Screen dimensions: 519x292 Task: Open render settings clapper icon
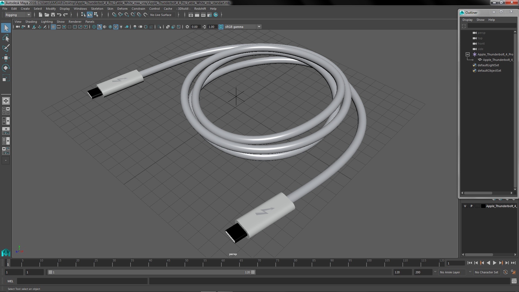pyautogui.click(x=209, y=15)
